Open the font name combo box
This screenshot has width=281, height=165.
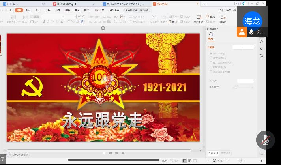pyautogui.click(x=53, y=17)
